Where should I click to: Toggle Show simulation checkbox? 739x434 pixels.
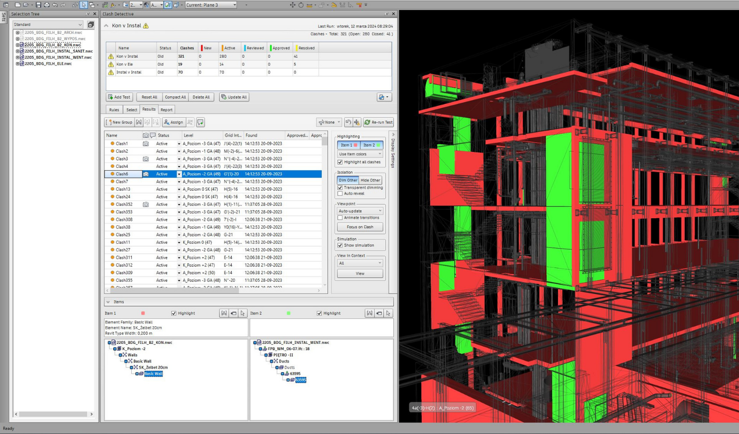340,246
